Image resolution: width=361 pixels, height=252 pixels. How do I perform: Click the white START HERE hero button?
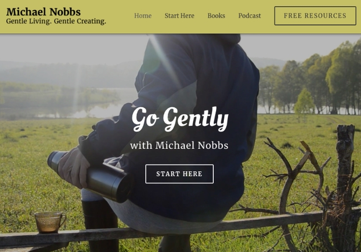click(179, 174)
